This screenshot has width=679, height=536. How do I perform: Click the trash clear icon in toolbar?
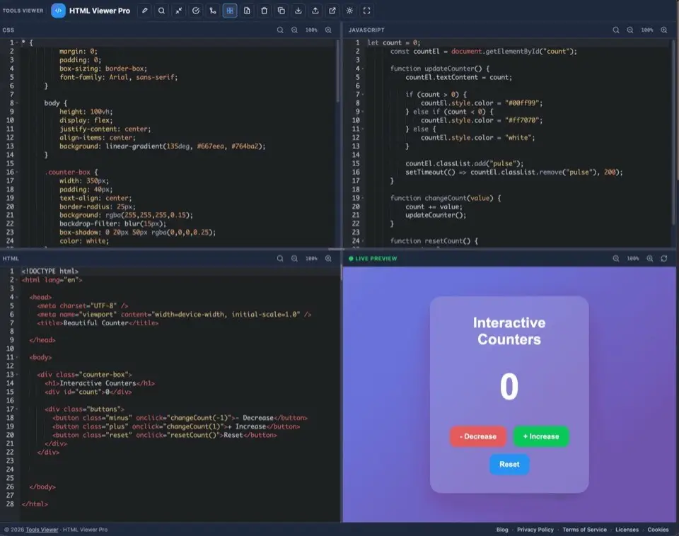click(264, 11)
